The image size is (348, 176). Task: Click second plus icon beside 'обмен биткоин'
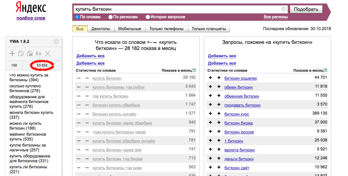219,87
